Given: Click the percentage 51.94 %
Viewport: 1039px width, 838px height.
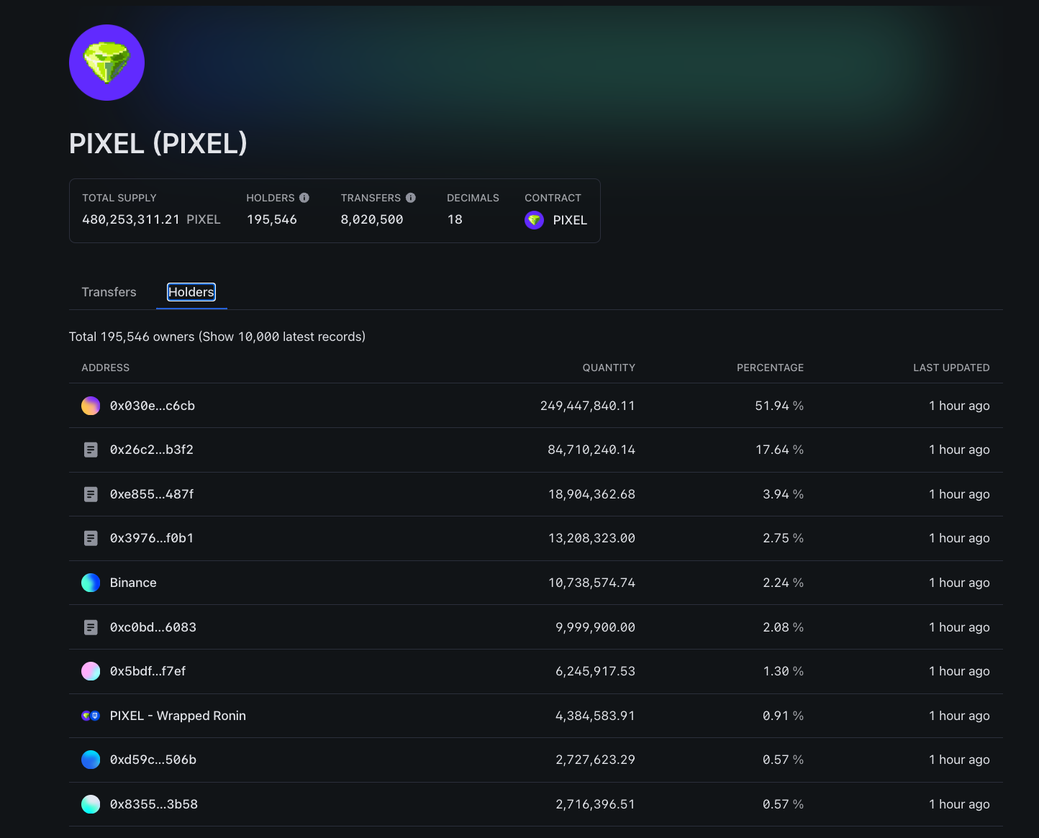Looking at the screenshot, I should 779,406.
